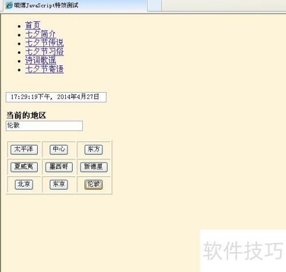Screen dimensions: 286x272
Task: Set region to 墨西哥
Action: [59, 167]
